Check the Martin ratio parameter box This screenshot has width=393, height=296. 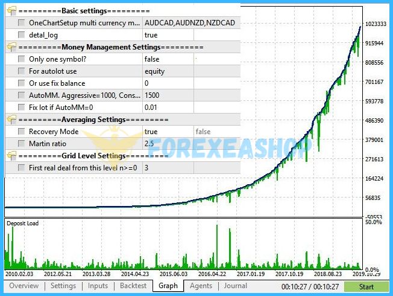[22, 144]
